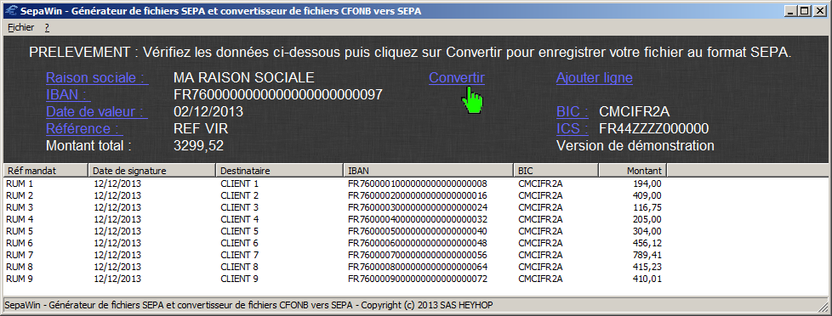Click CLIENT 6 in Destinataire column
The image size is (832, 316).
tap(239, 243)
